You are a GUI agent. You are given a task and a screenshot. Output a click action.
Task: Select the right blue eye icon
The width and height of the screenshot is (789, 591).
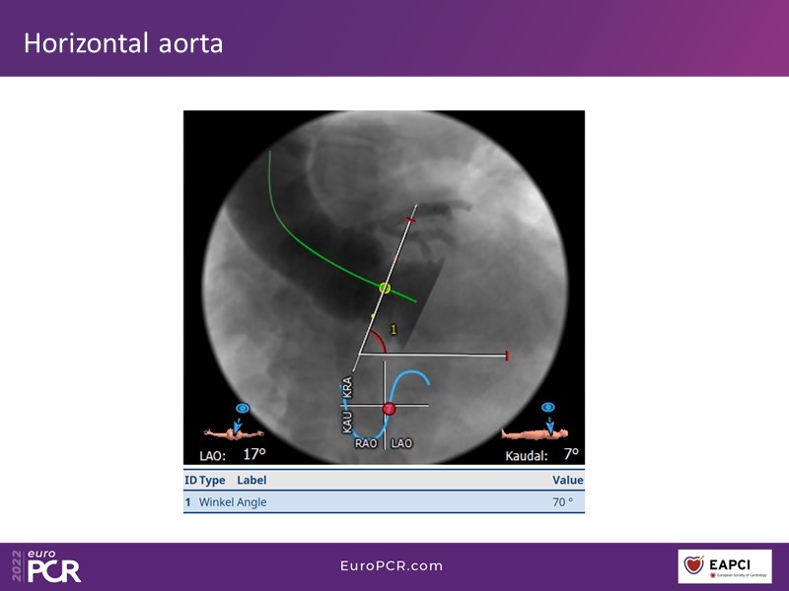[548, 407]
